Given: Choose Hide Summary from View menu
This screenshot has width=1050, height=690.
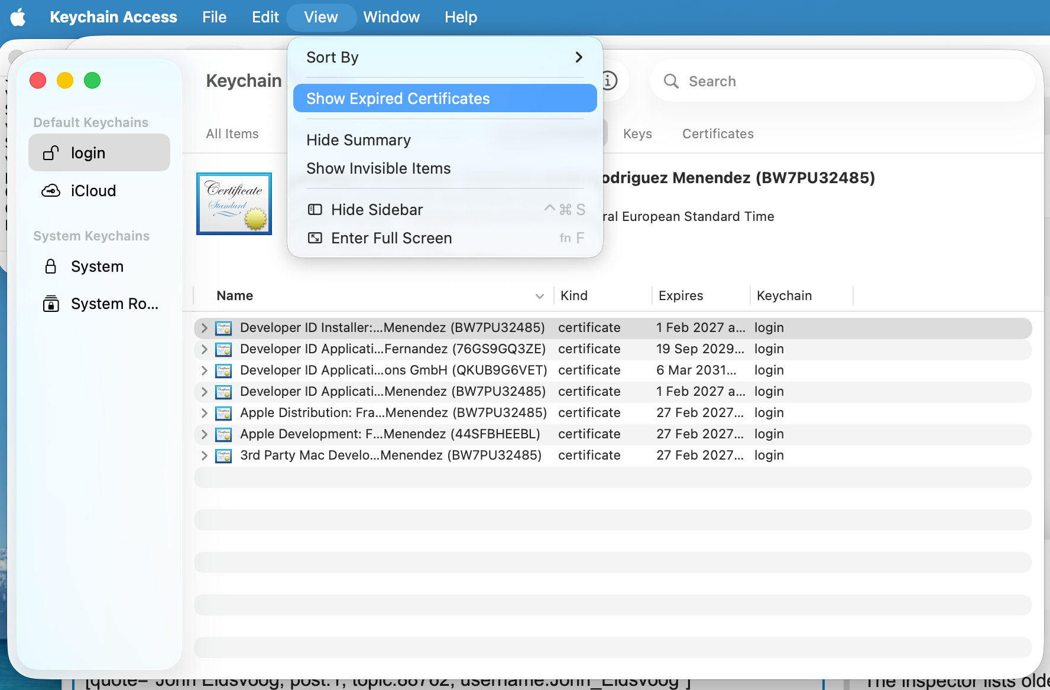Looking at the screenshot, I should (445, 140).
